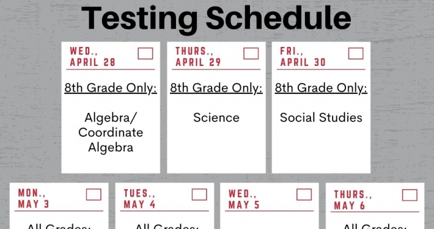The width and height of the screenshot is (434, 229).
Task: Check the box for Thurs., April 29
Action: [251, 53]
